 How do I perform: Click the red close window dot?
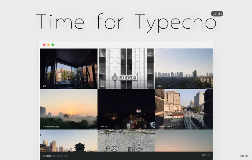click(44, 45)
